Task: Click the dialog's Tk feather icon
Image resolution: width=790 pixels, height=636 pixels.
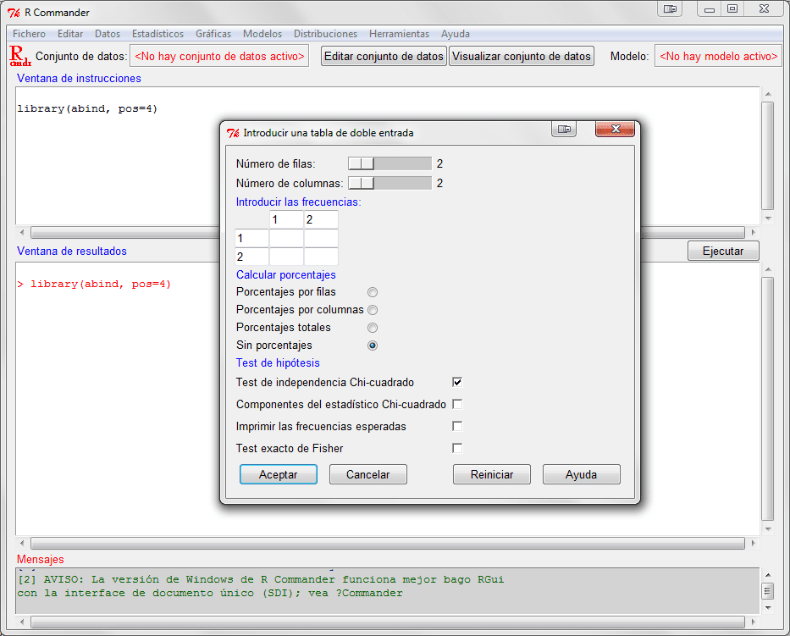Action: click(233, 133)
